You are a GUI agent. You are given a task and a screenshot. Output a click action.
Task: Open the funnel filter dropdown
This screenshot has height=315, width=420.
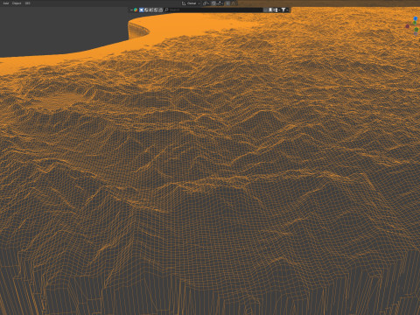(284, 10)
